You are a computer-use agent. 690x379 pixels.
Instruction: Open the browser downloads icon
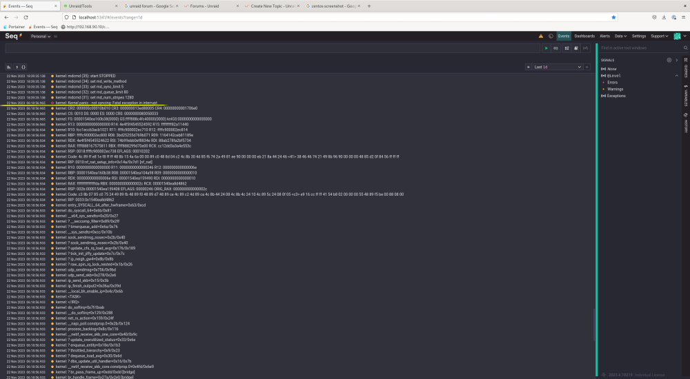[x=664, y=17]
